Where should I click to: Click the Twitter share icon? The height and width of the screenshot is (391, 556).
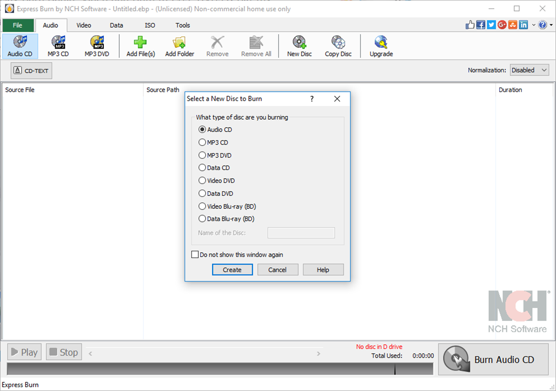pyautogui.click(x=491, y=24)
